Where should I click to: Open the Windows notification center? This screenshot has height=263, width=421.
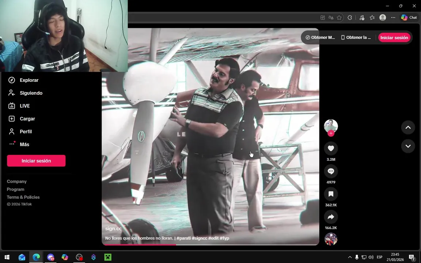point(412,257)
